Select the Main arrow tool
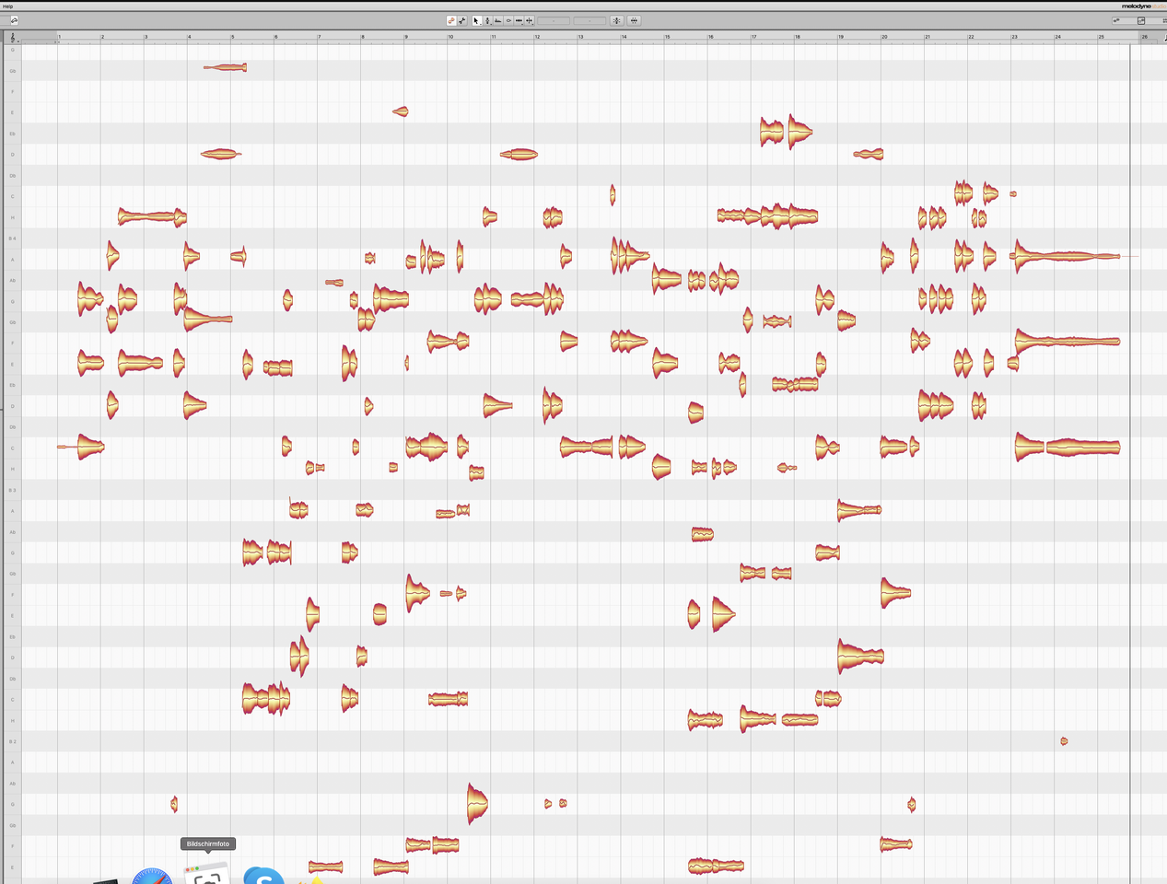The width and height of the screenshot is (1167, 884). pyautogui.click(x=477, y=20)
